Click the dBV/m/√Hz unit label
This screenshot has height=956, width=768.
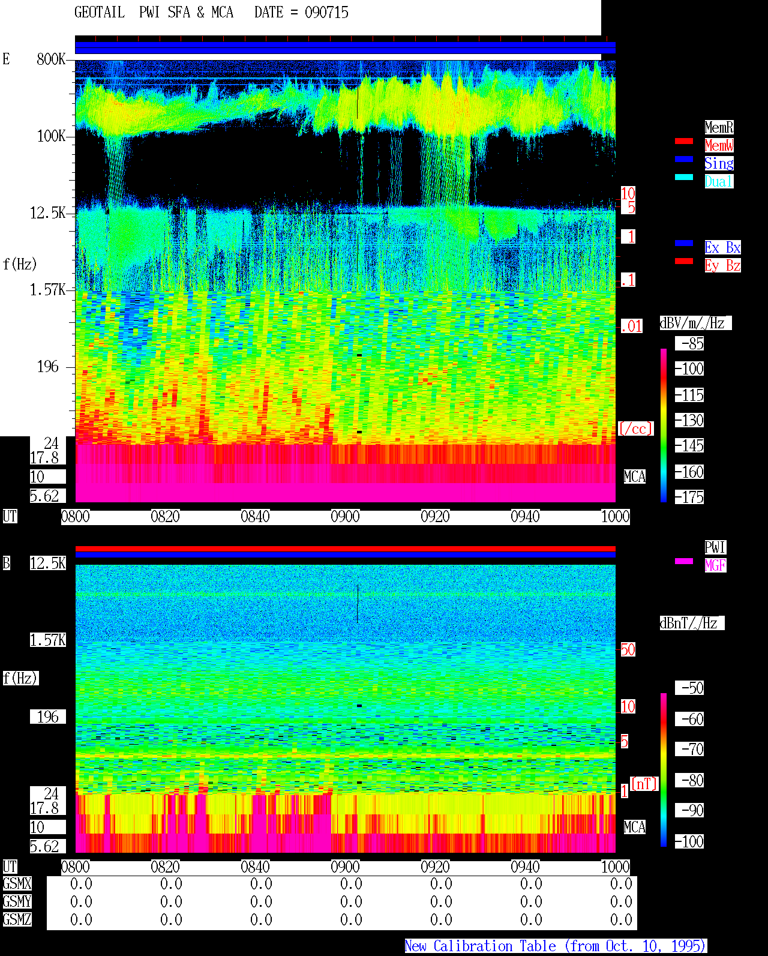(695, 323)
